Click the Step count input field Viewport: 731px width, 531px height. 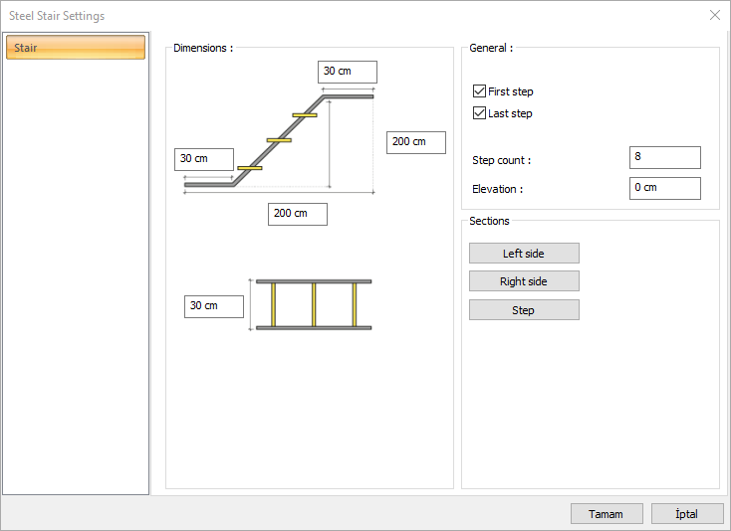point(664,157)
